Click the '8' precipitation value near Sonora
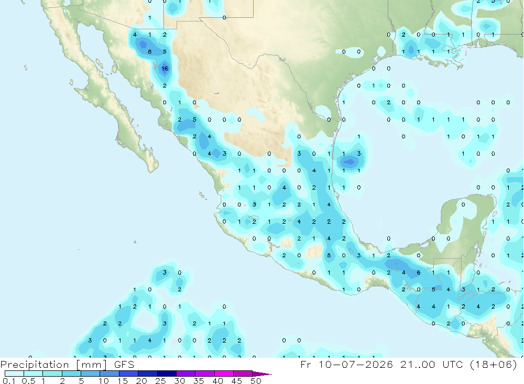 point(150,51)
